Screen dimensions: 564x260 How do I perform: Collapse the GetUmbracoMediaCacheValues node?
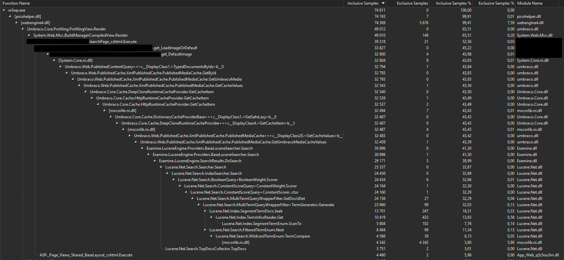tap(136, 142)
